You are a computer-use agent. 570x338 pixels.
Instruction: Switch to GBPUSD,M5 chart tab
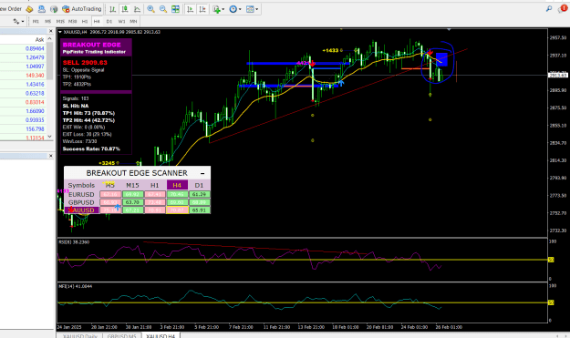point(122,336)
